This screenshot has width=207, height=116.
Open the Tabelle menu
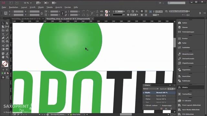(x=49, y=7)
